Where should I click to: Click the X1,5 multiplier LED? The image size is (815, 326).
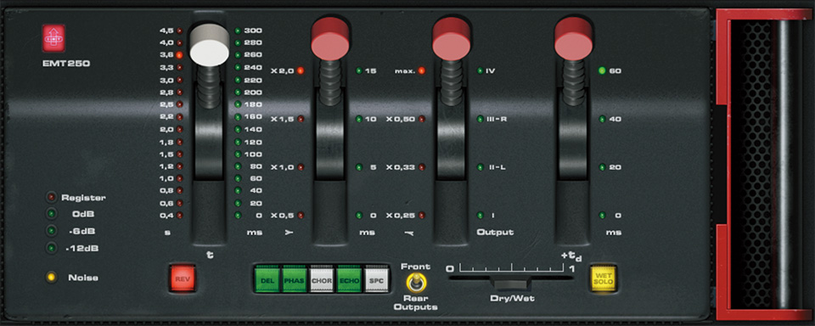point(301,119)
